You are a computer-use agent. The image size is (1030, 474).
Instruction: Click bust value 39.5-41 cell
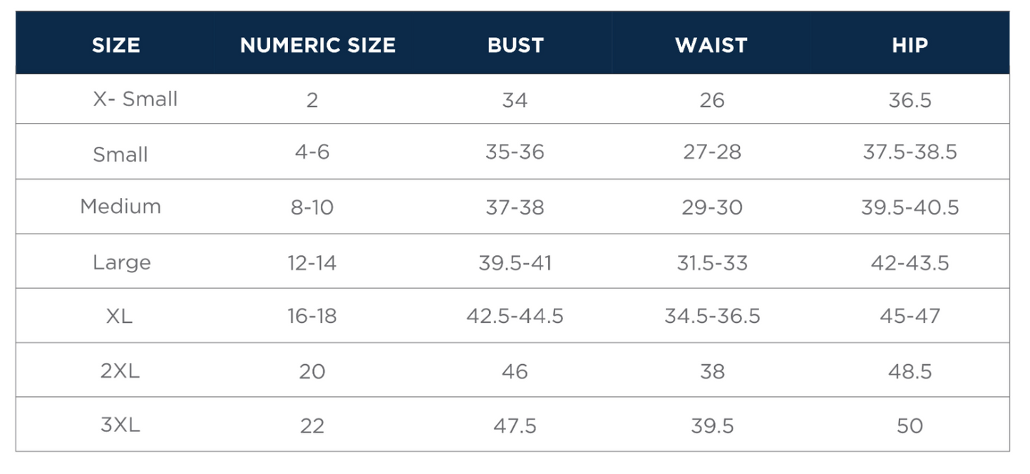[515, 262]
